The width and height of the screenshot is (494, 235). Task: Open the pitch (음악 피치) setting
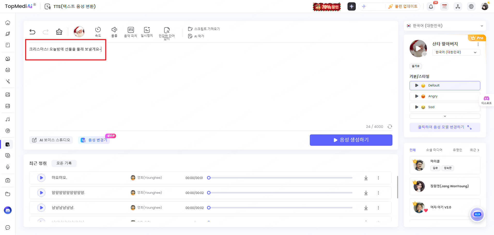pos(130,32)
